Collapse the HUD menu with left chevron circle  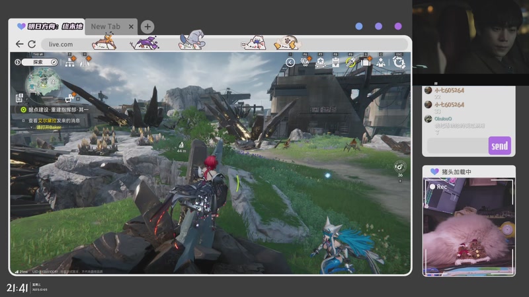(290, 62)
